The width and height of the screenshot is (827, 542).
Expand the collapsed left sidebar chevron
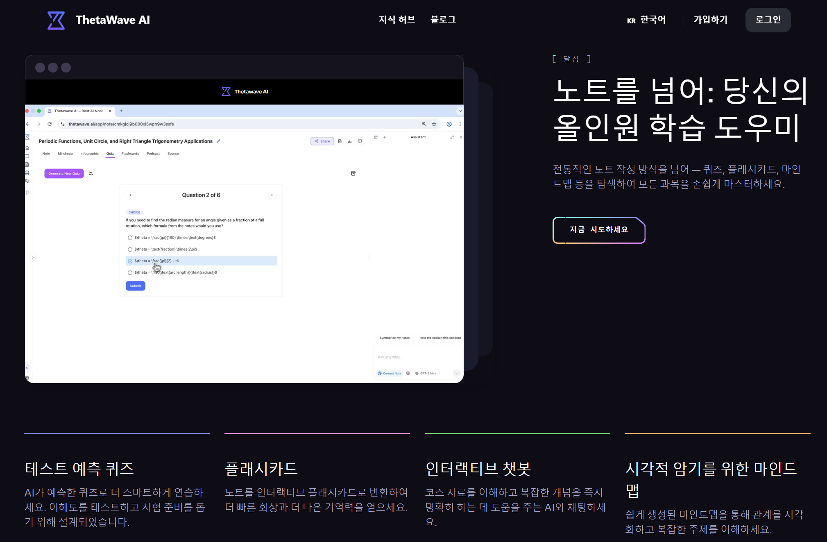(x=33, y=258)
